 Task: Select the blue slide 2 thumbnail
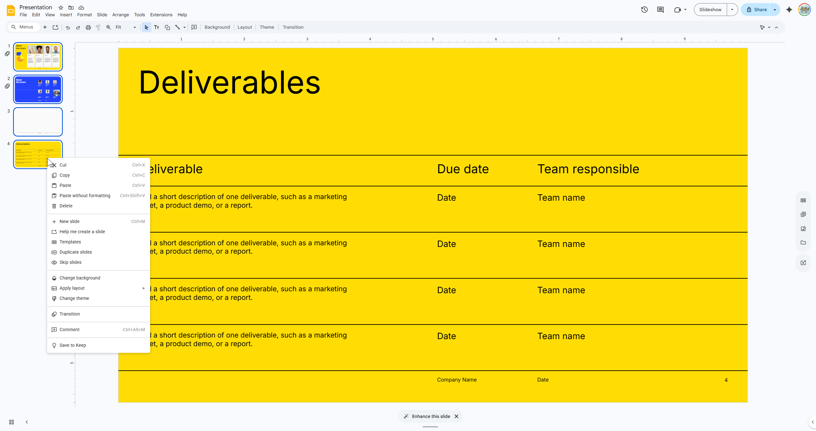tap(38, 89)
